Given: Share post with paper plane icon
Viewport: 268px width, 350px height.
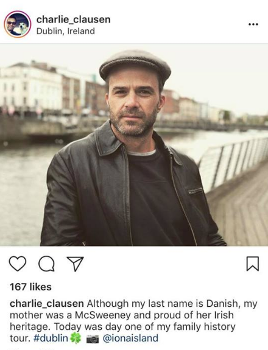Looking at the screenshot, I should tap(76, 264).
